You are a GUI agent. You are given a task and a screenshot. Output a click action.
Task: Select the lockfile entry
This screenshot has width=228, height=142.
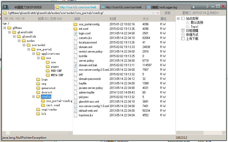pyautogui.click(x=83, y=56)
